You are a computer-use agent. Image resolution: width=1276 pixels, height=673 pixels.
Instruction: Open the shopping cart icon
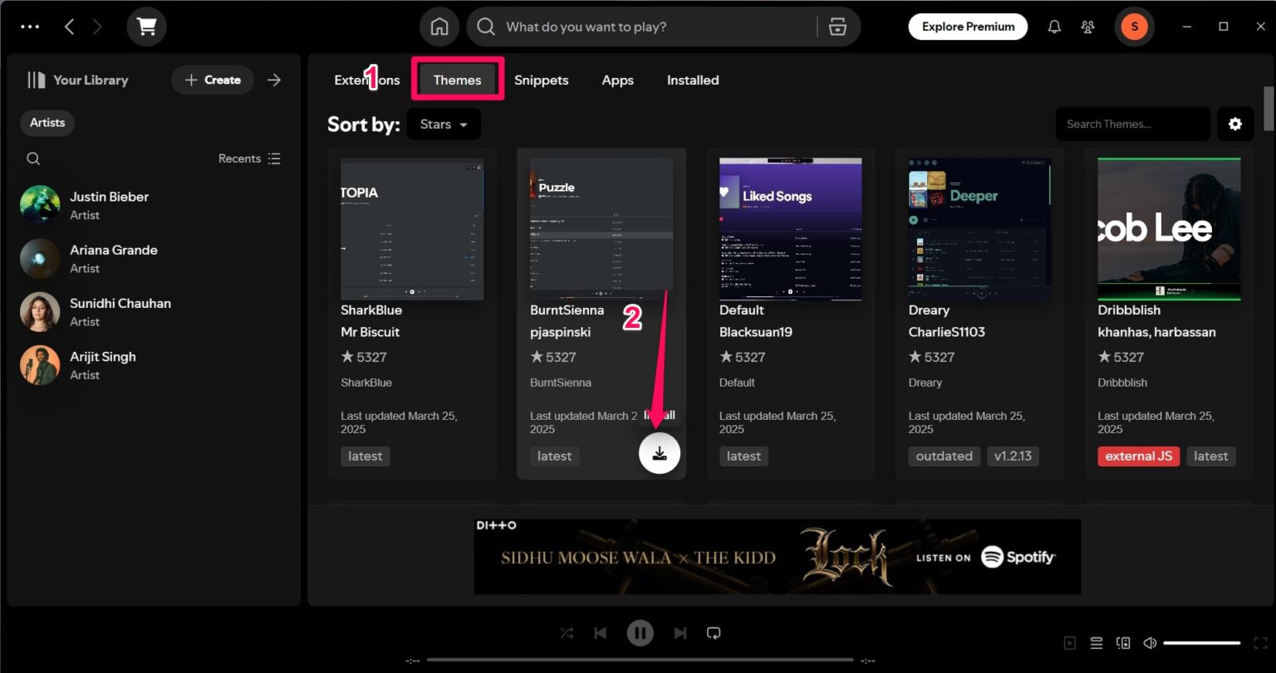(x=146, y=27)
